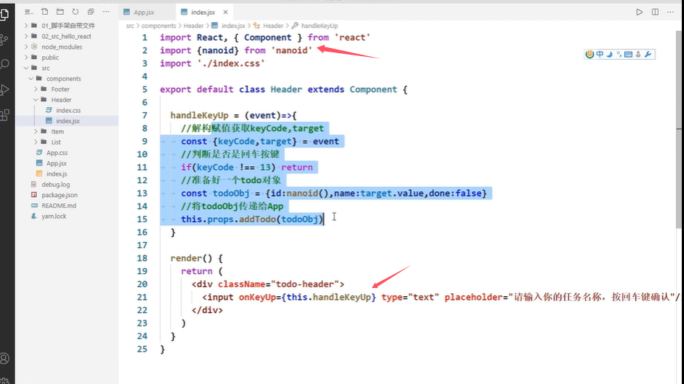Click the components breadcrumb segment
The height and width of the screenshot is (384, 684).
[159, 26]
